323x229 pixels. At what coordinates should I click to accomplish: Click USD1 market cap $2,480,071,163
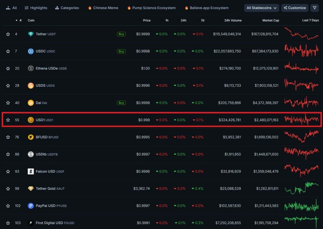point(266,120)
